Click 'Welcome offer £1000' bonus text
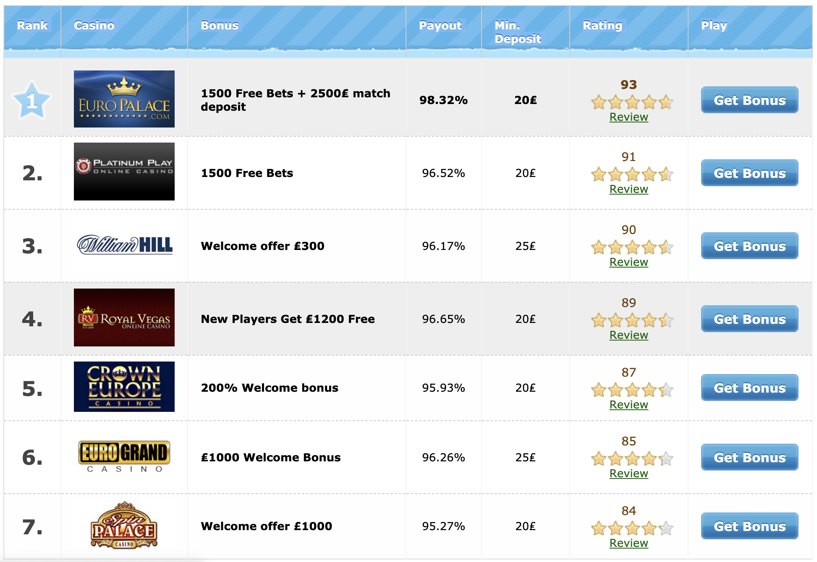Image resolution: width=817 pixels, height=562 pixels. pos(266,526)
